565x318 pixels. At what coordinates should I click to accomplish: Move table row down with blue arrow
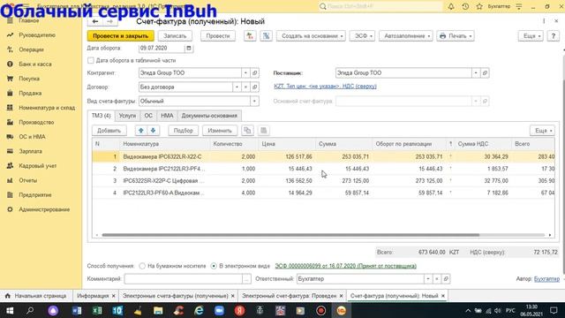click(x=153, y=131)
